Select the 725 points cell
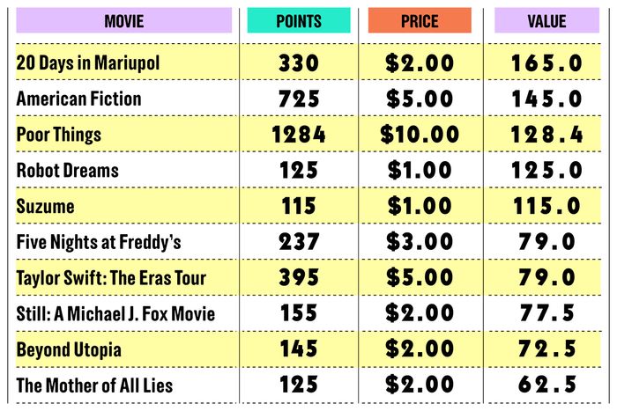Image resolution: width=617 pixels, height=411 pixels. tap(299, 99)
